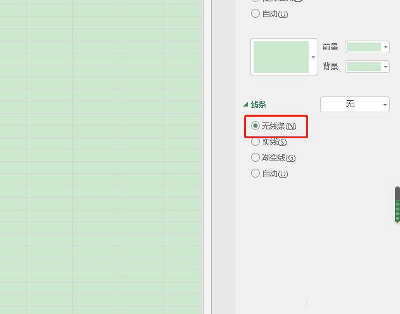Viewport: 400px width, 314px height.
Task: Click the 线条 section heading text
Action: pyautogui.click(x=258, y=105)
